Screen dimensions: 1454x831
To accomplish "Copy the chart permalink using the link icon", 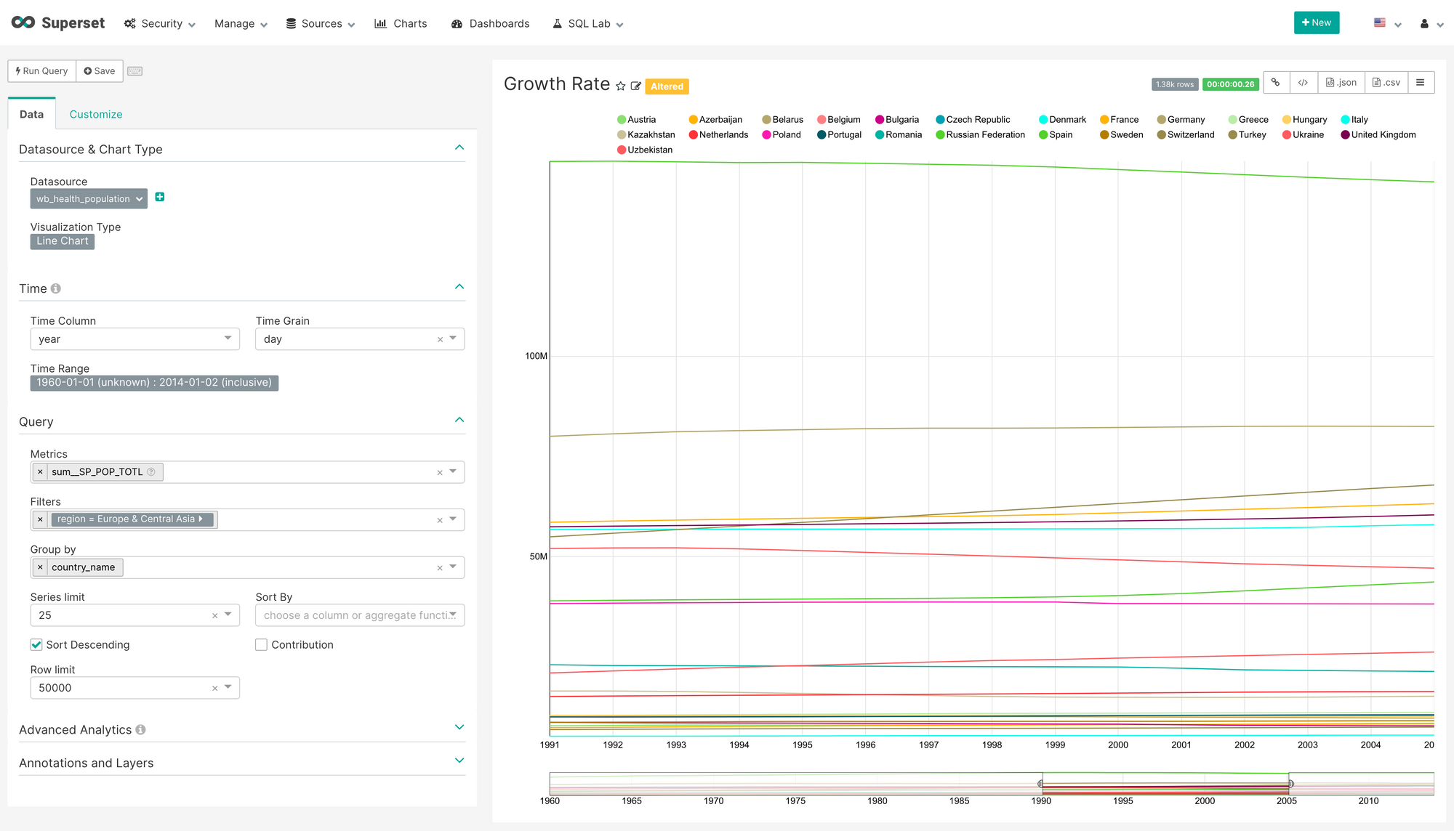I will click(x=1276, y=82).
